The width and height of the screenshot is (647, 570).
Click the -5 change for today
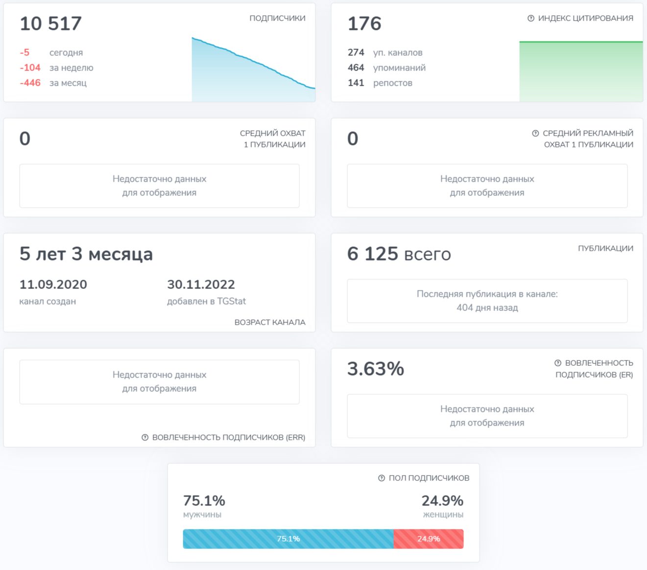pos(25,52)
